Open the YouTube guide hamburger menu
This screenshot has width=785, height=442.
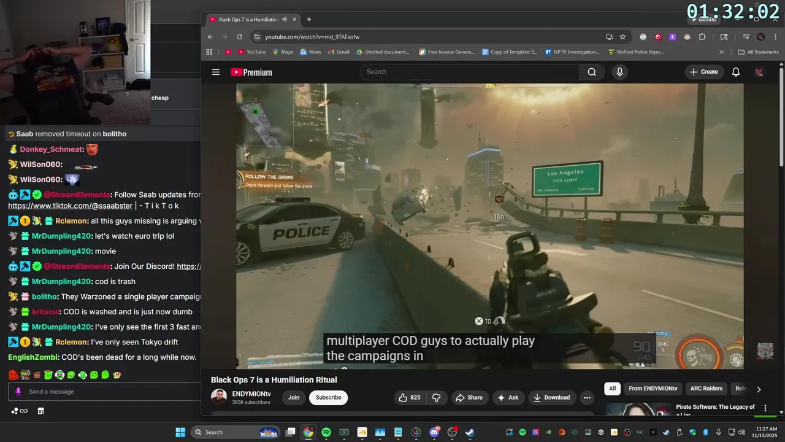pyautogui.click(x=216, y=72)
